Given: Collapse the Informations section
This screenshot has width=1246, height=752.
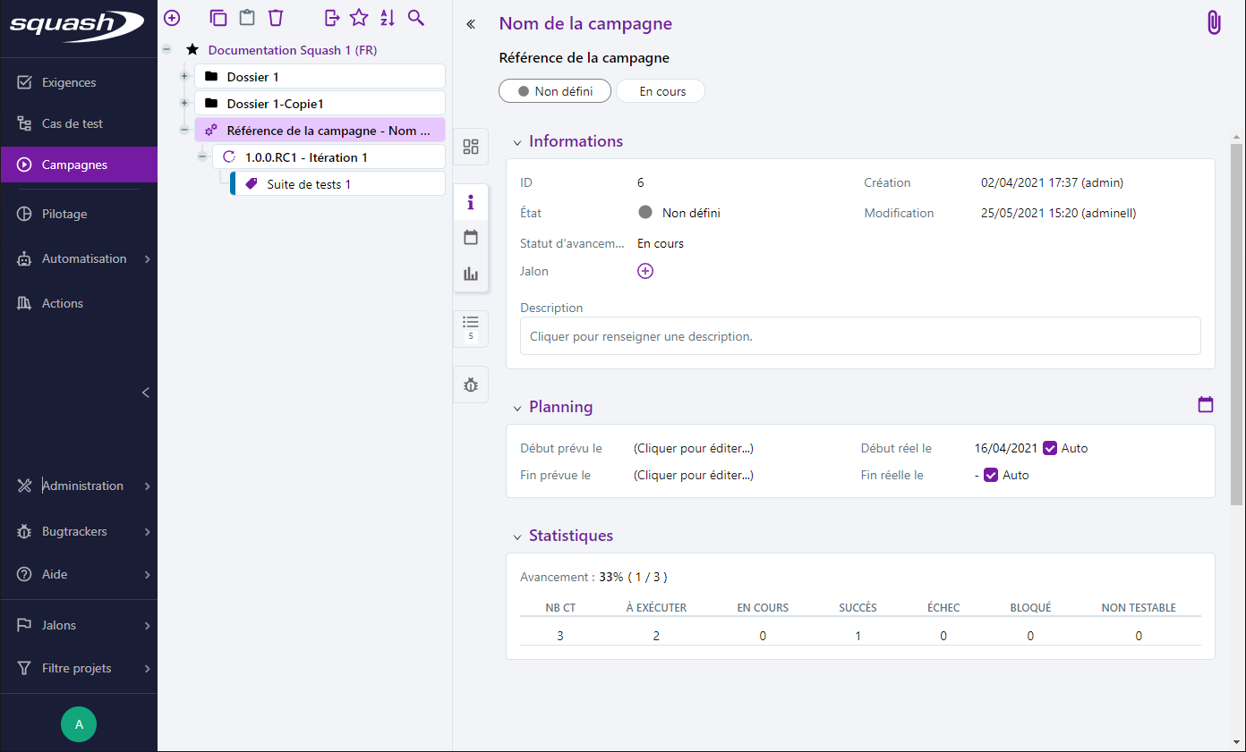Looking at the screenshot, I should point(517,142).
